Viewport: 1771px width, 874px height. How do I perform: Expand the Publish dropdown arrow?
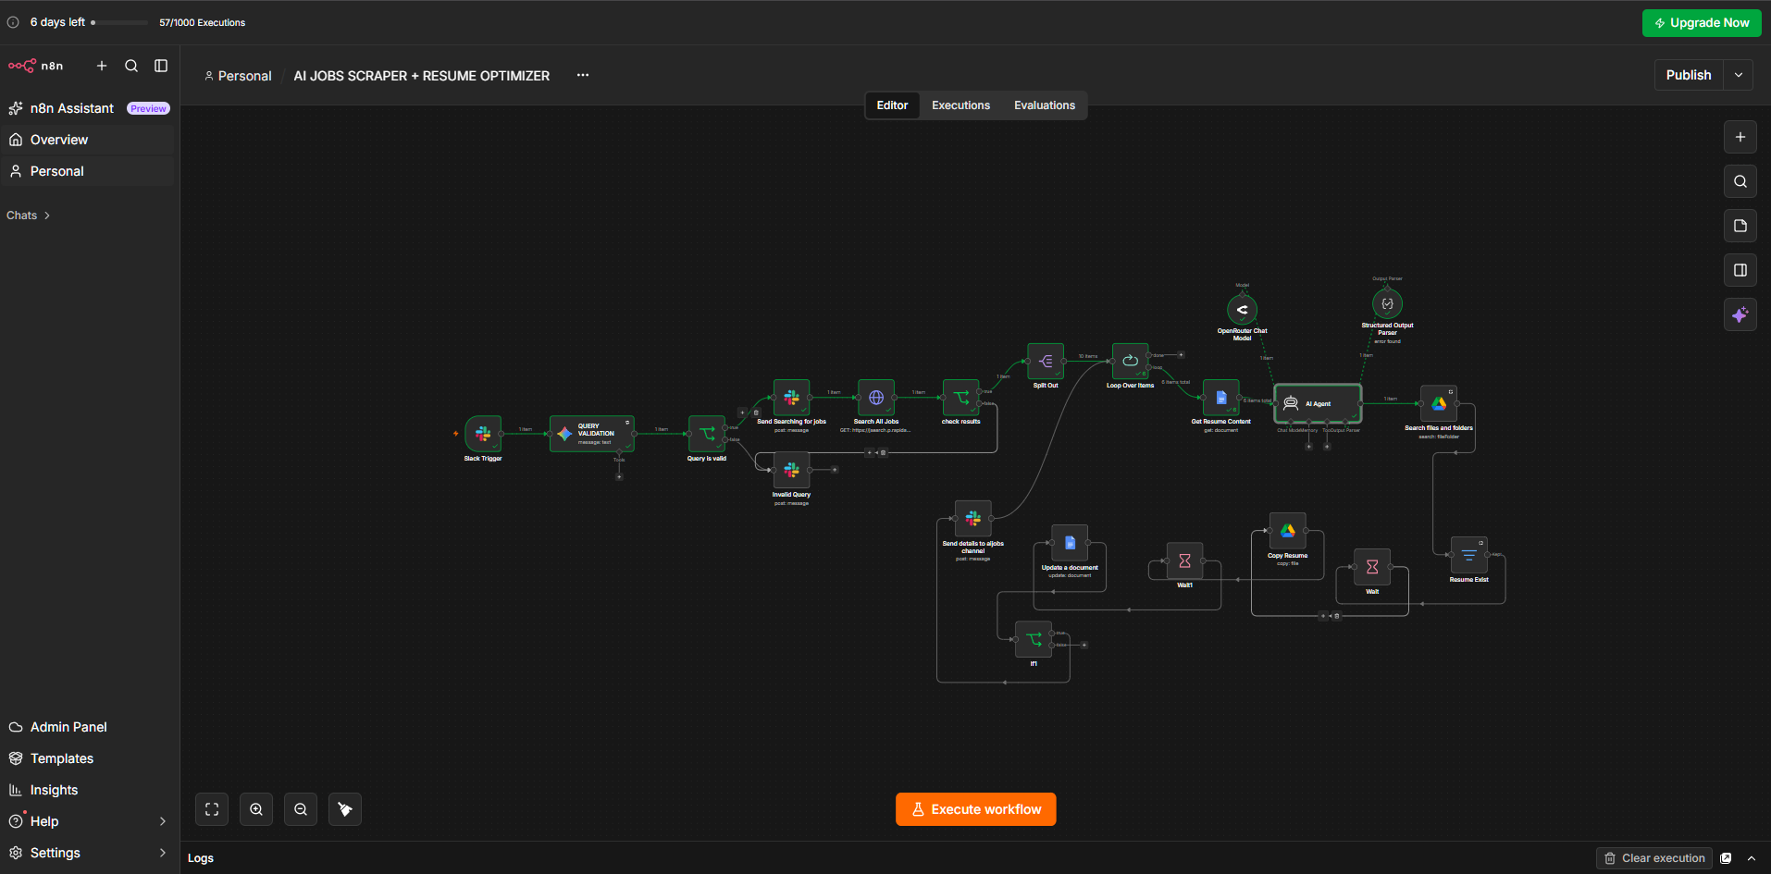point(1739,75)
